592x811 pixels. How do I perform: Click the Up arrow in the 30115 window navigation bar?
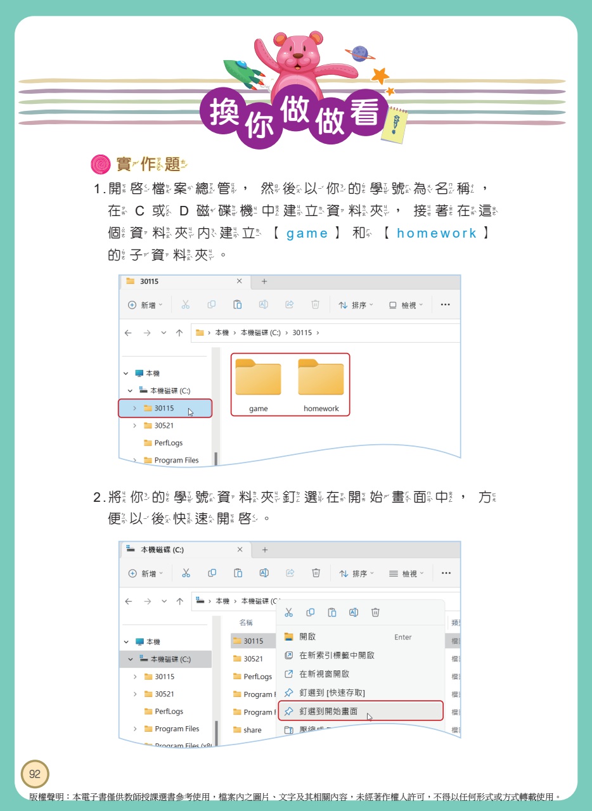point(179,333)
